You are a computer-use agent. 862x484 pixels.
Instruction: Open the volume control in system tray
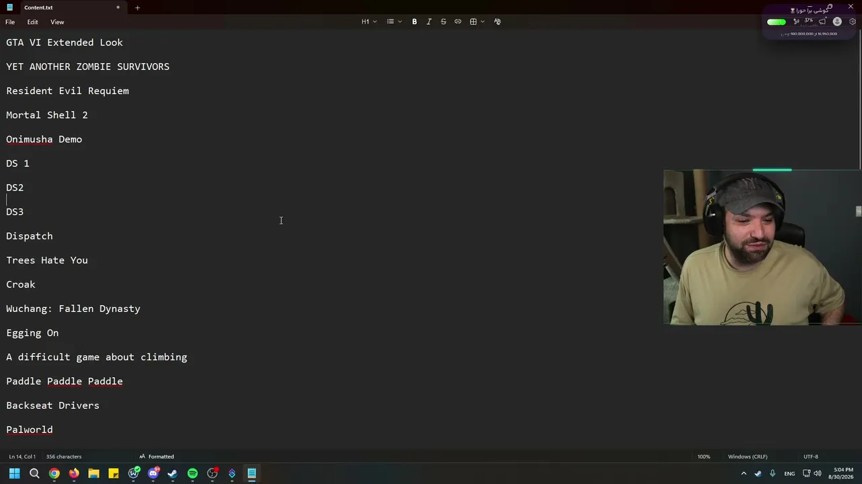click(x=818, y=473)
